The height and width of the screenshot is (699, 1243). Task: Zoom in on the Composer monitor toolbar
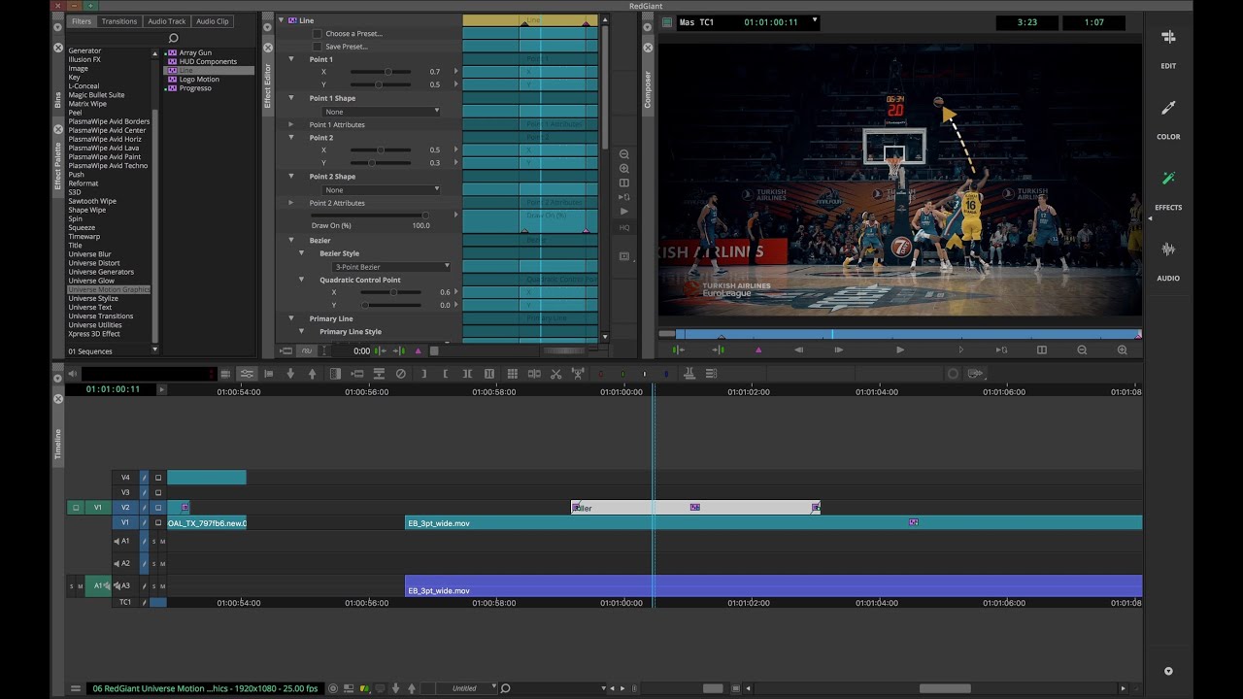[1123, 349]
